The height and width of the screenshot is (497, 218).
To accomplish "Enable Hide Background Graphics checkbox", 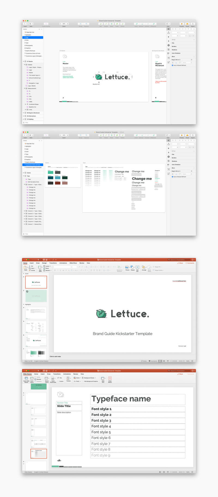I will coord(83,381).
